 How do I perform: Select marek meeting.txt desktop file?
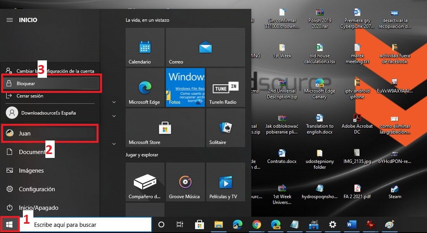coord(357,54)
